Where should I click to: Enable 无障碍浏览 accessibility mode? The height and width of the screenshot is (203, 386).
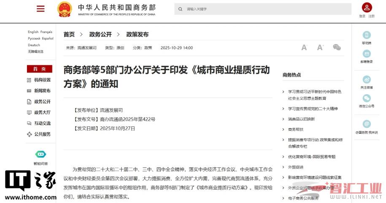tap(35, 52)
